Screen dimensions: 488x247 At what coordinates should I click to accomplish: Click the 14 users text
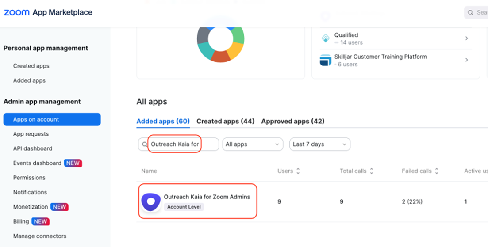pyautogui.click(x=351, y=42)
